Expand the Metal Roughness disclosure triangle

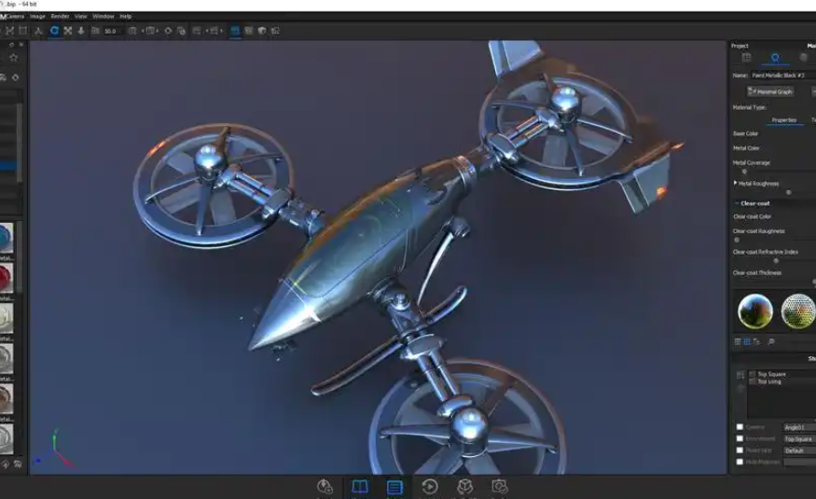click(736, 184)
